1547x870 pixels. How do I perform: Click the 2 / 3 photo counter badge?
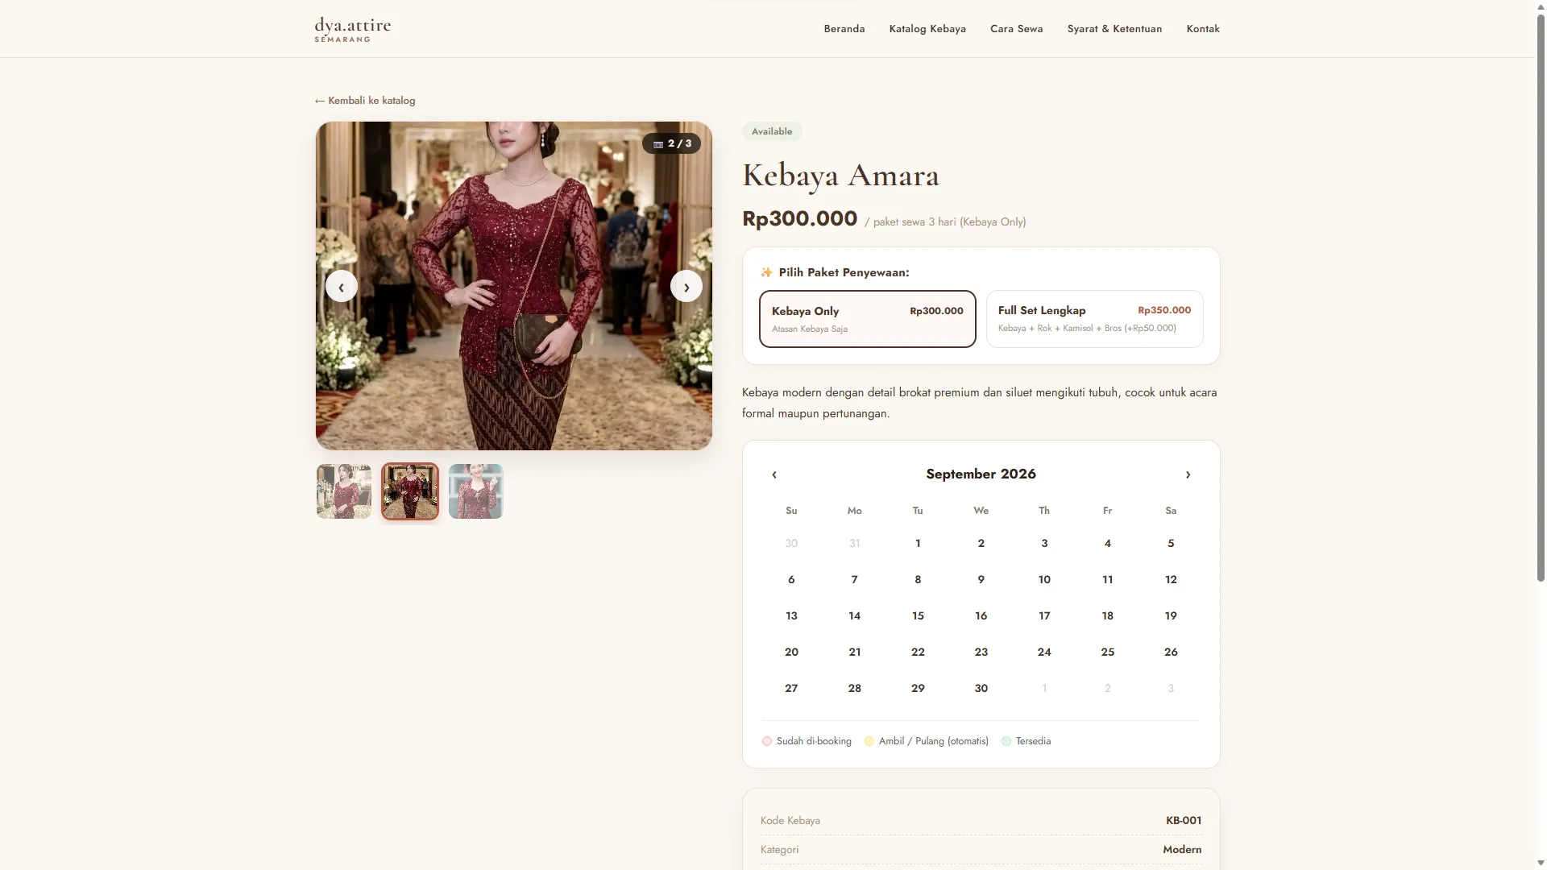pyautogui.click(x=672, y=143)
